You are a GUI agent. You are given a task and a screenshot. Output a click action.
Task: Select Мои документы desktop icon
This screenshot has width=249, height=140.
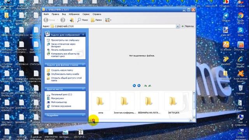click(240, 105)
